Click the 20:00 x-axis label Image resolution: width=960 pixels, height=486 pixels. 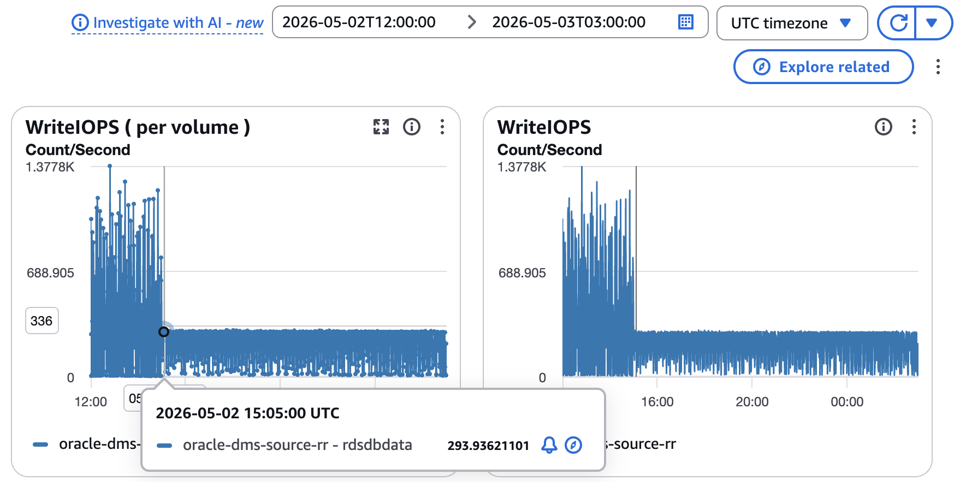point(752,402)
